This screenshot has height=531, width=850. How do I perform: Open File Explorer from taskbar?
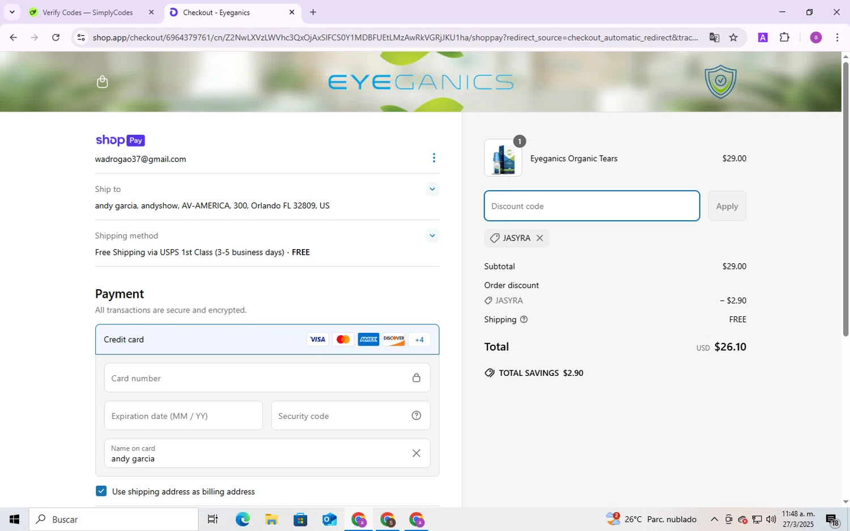[x=271, y=519]
